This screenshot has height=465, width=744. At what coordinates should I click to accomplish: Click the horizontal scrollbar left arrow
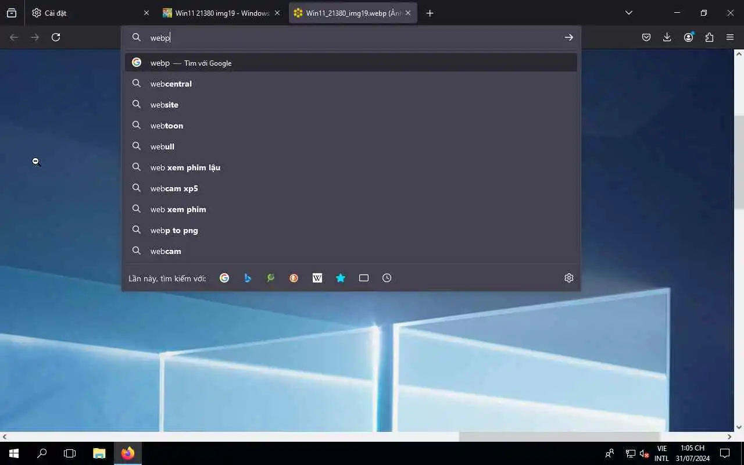[x=5, y=437]
